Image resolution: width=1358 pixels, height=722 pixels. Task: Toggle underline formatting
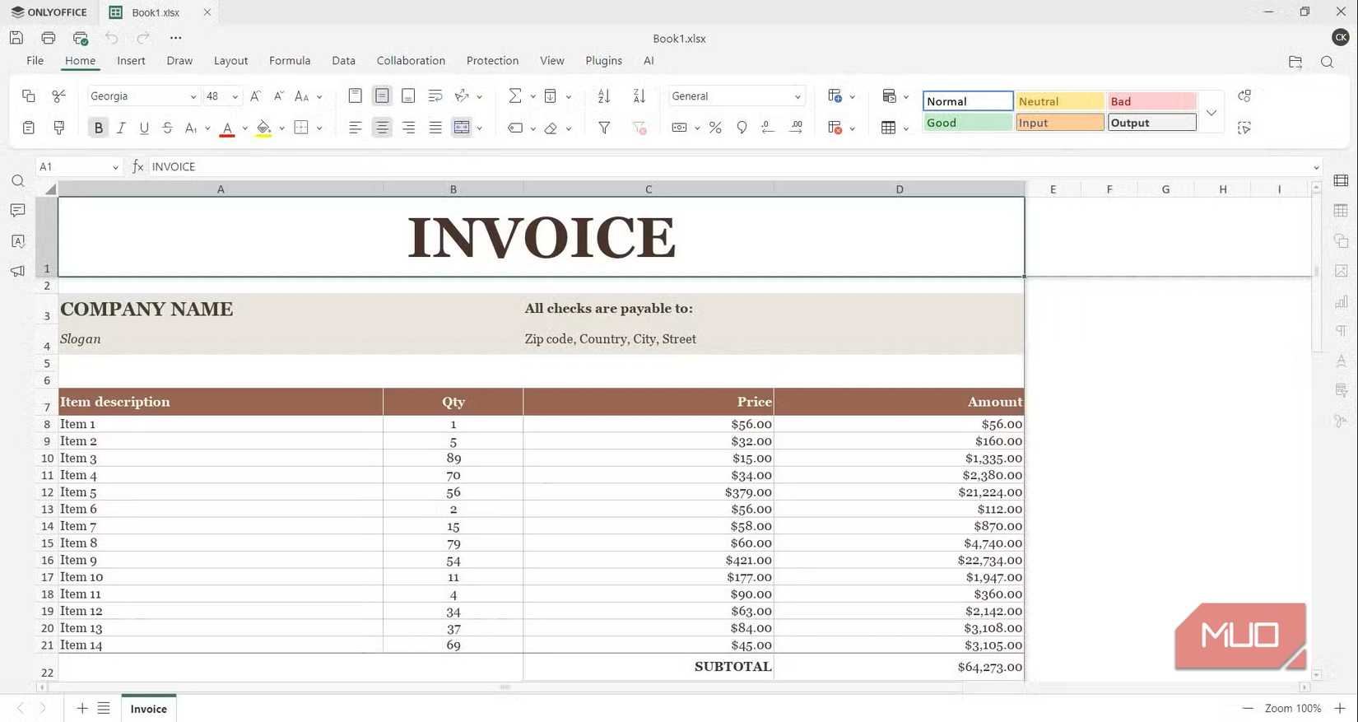tap(144, 128)
